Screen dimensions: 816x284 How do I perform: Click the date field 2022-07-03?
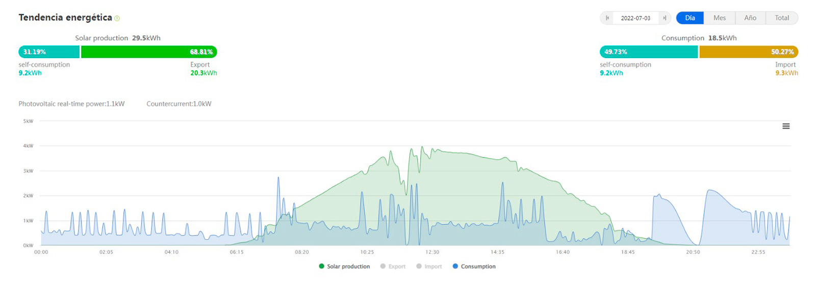tap(635, 18)
